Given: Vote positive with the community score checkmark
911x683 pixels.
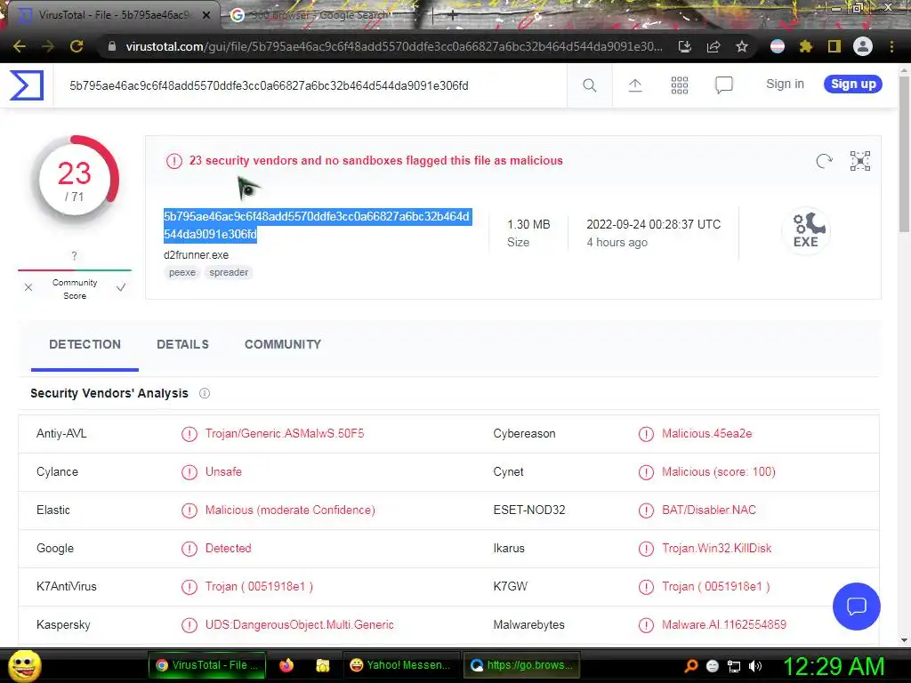Looking at the screenshot, I should coord(121,287).
